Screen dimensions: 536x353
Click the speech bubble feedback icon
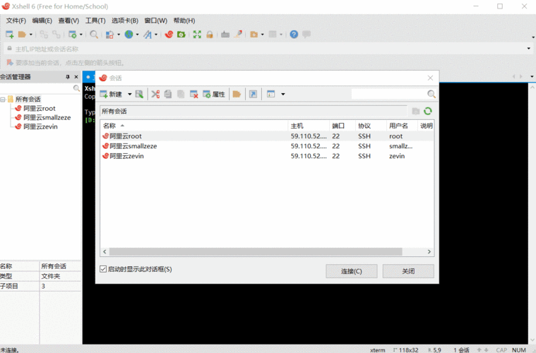306,34
